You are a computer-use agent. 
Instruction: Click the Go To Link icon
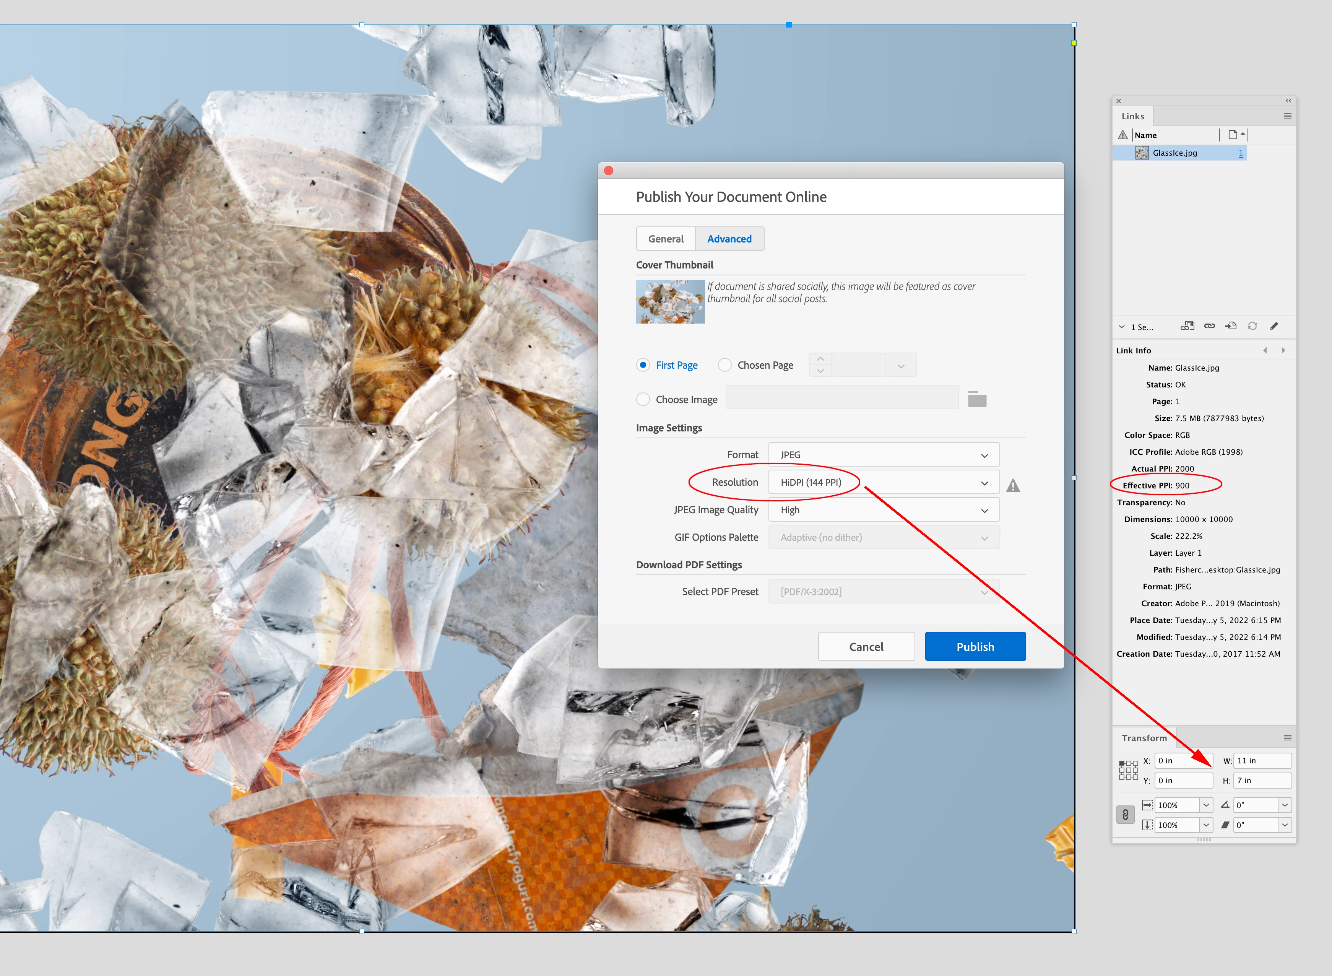[x=1230, y=326]
